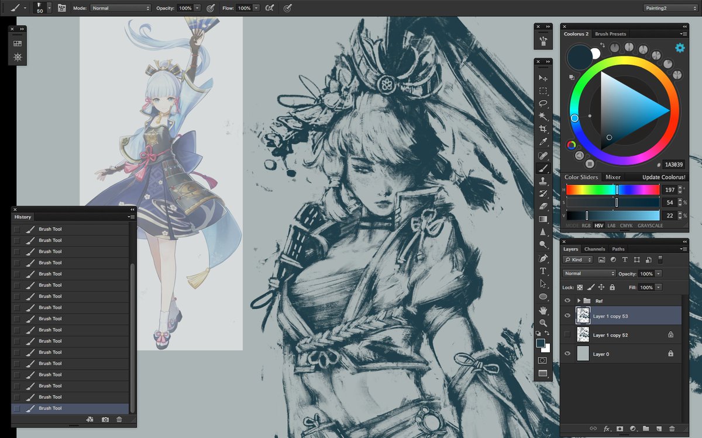Open Painting2 workspace dropdown

(x=670, y=8)
